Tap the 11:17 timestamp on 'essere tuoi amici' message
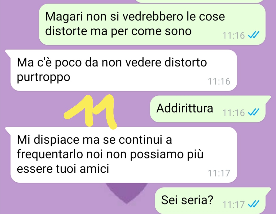 point(219,173)
